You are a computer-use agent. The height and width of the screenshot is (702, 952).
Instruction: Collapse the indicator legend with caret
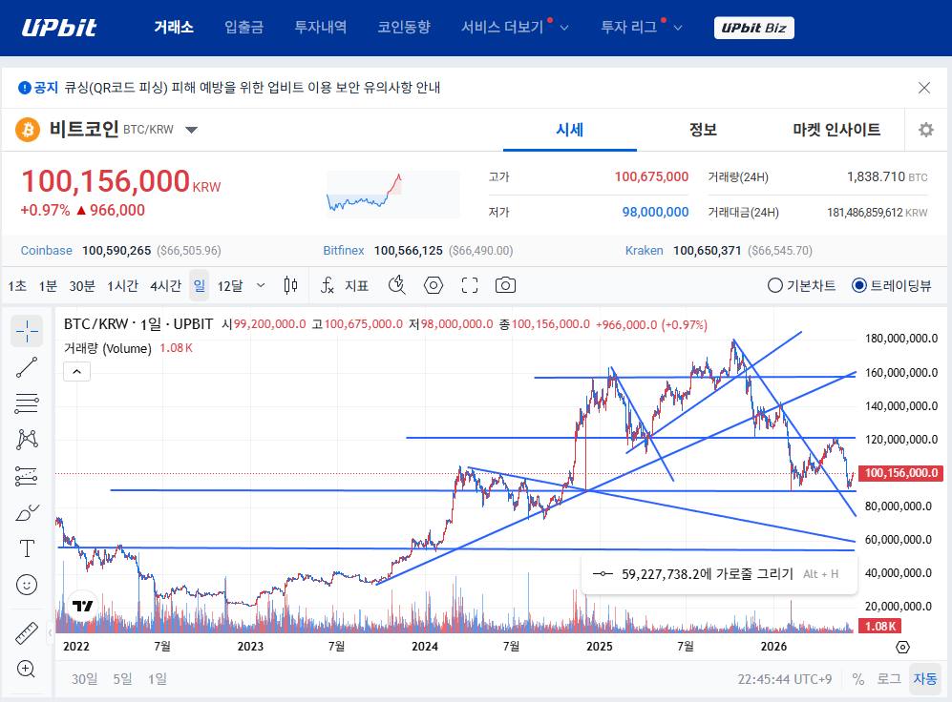click(77, 372)
